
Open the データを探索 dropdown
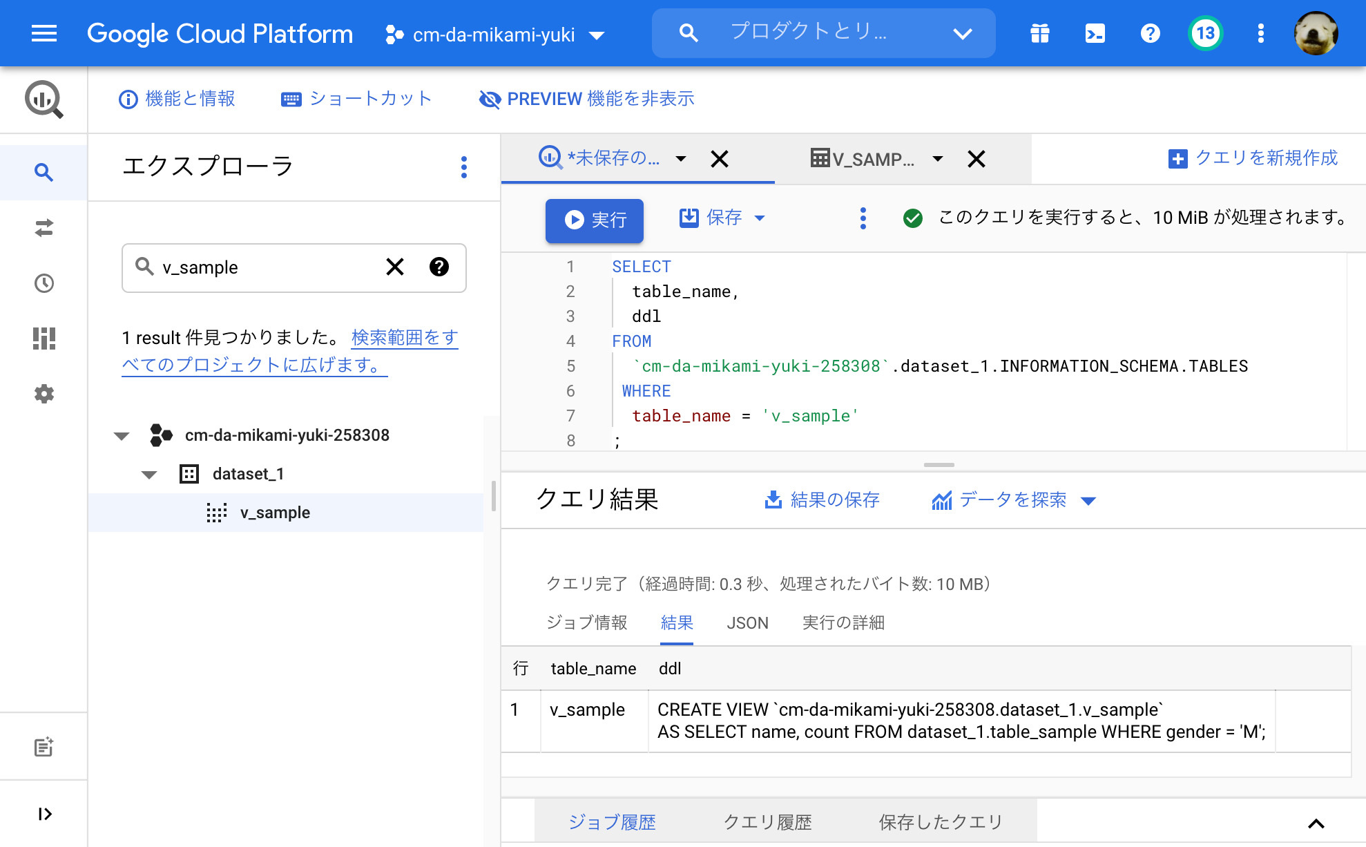(1089, 500)
